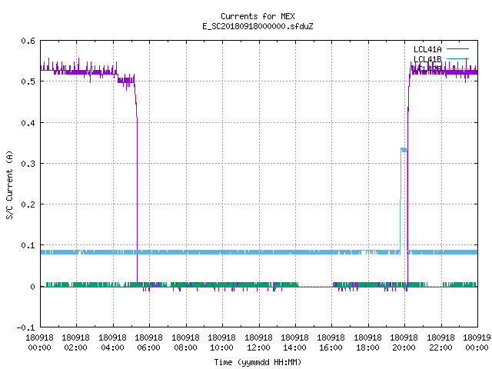Select the file name E_SC20180918000000.sfduZ
Image resolution: width=492 pixels, height=369 pixels.
[x=258, y=26]
